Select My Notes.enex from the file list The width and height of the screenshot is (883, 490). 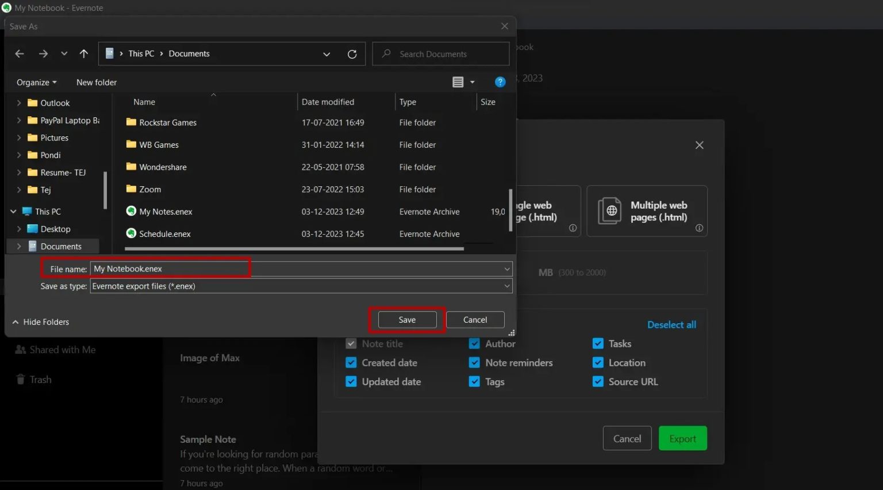[166, 211]
